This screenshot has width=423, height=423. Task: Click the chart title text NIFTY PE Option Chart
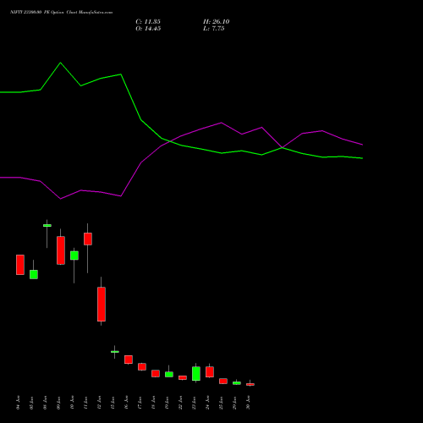(61, 13)
